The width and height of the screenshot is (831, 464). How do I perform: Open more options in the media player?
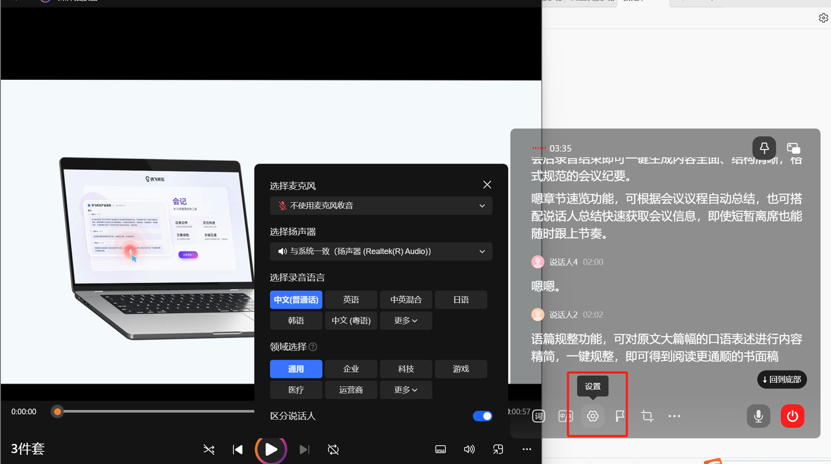pos(527,449)
